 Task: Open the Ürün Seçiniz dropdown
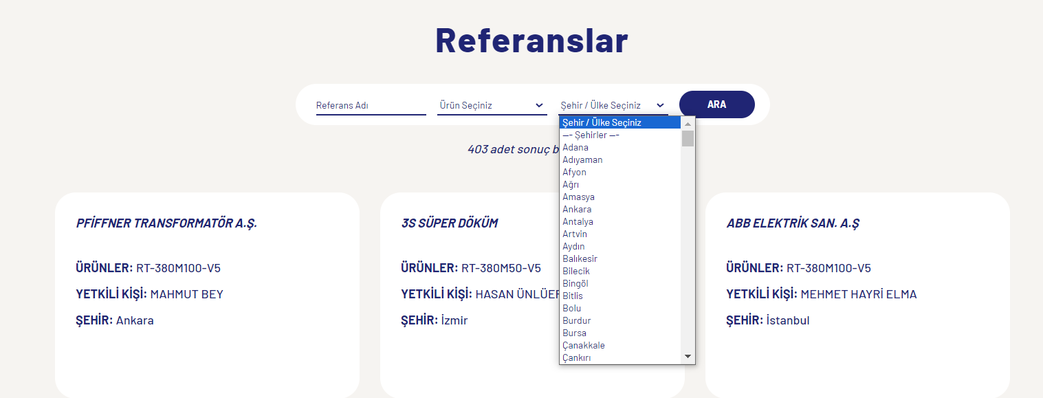(492, 105)
